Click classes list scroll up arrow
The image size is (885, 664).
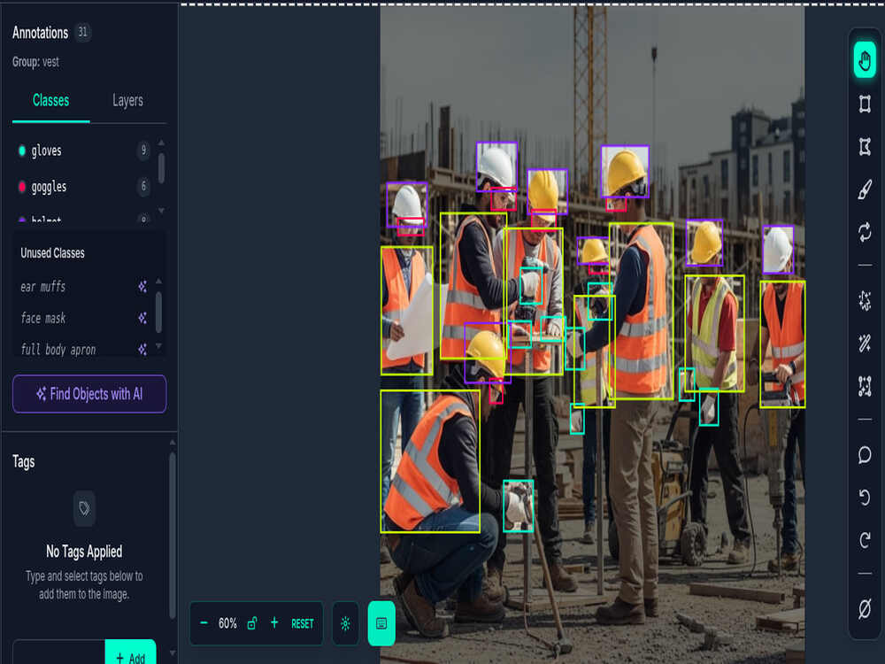pyautogui.click(x=161, y=143)
